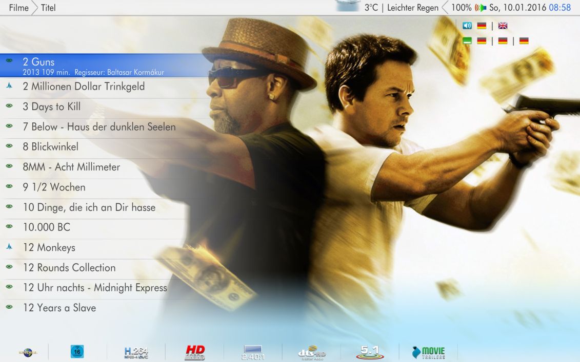Click the 5.1 audio channels icon

coord(370,352)
